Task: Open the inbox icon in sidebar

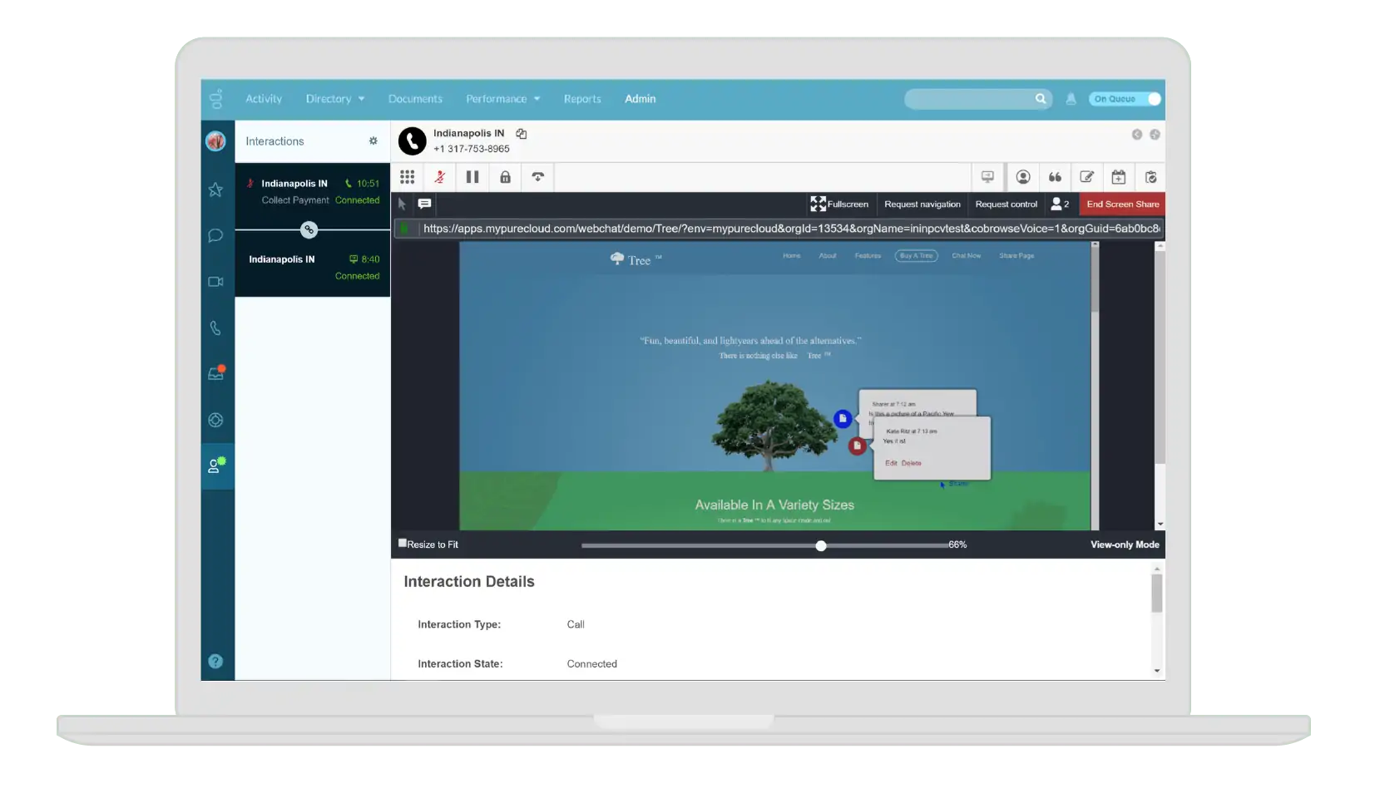Action: pos(215,374)
